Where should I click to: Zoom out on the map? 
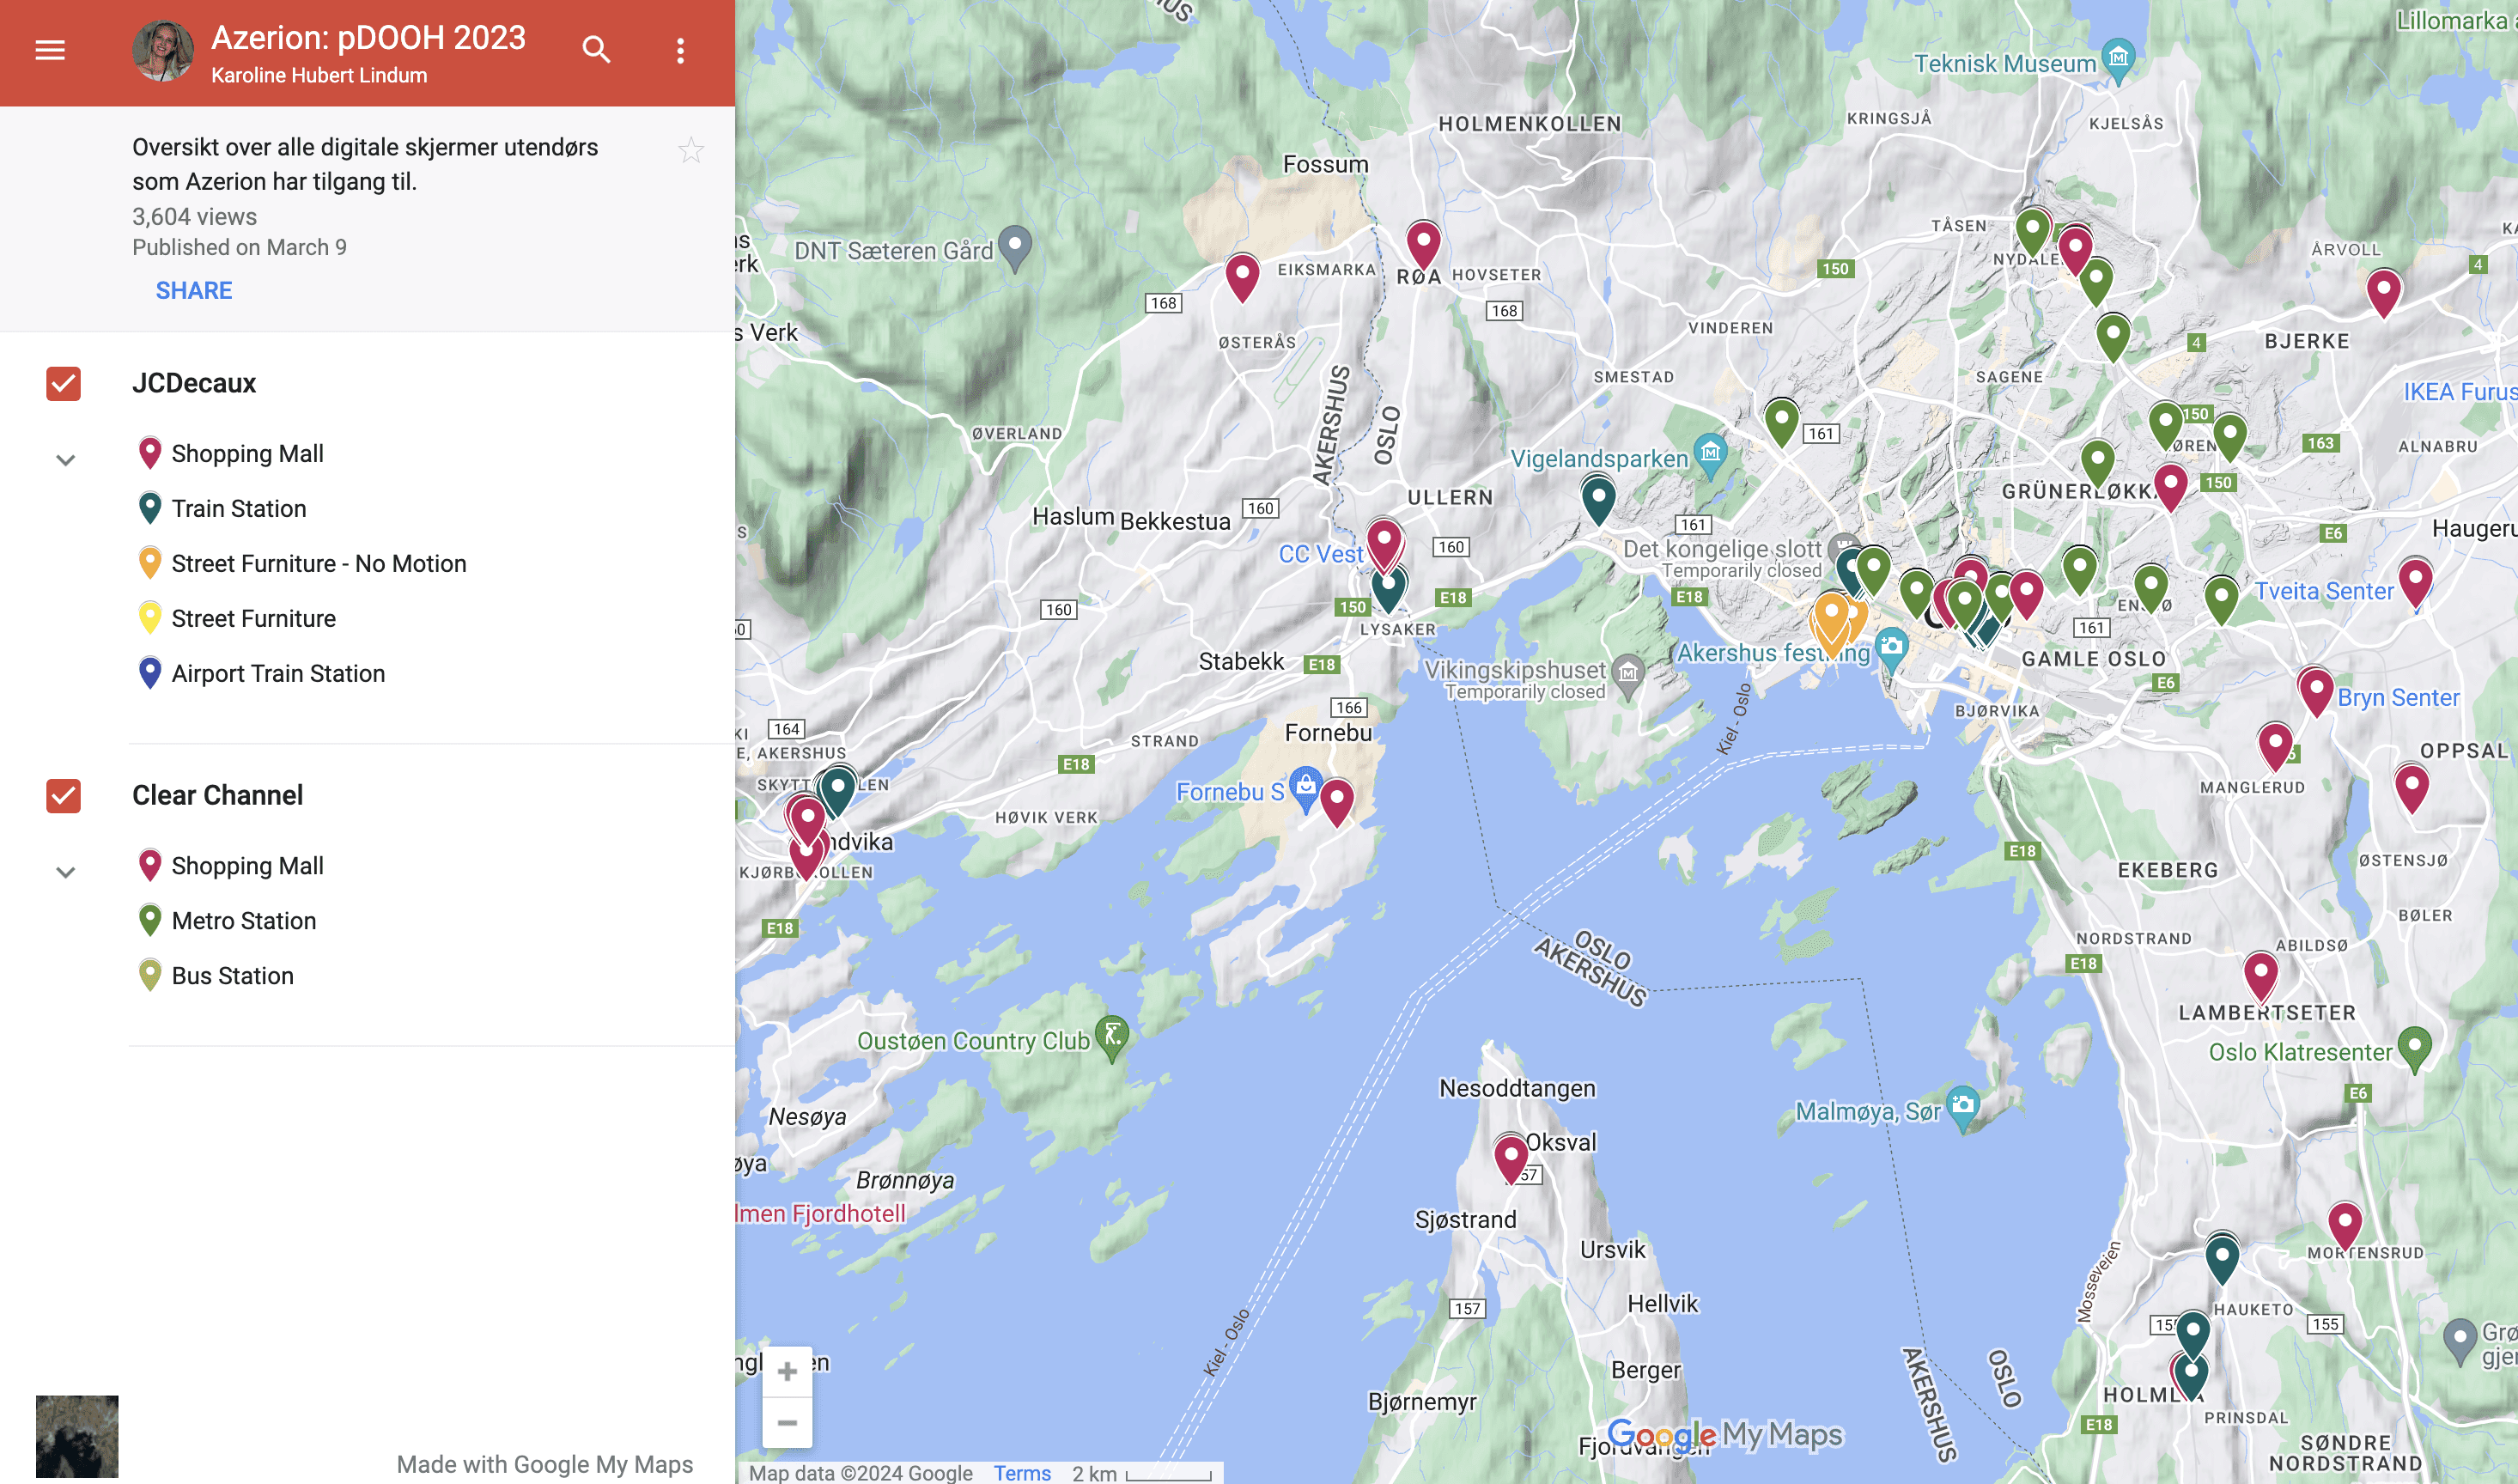787,1422
